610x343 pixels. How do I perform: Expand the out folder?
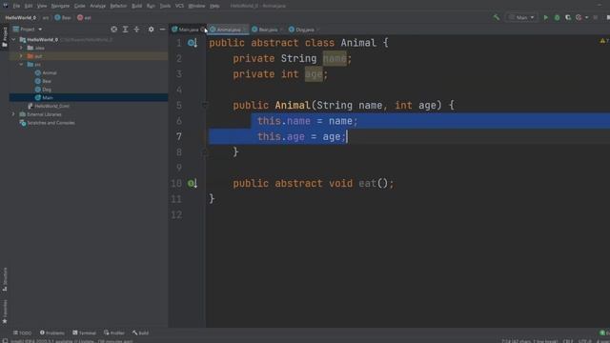click(21, 56)
